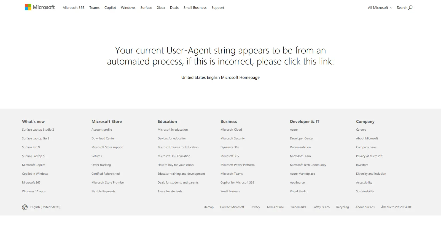This screenshot has width=441, height=248.
Task: Select Diversity and inclusion under Company
Action: (371, 174)
